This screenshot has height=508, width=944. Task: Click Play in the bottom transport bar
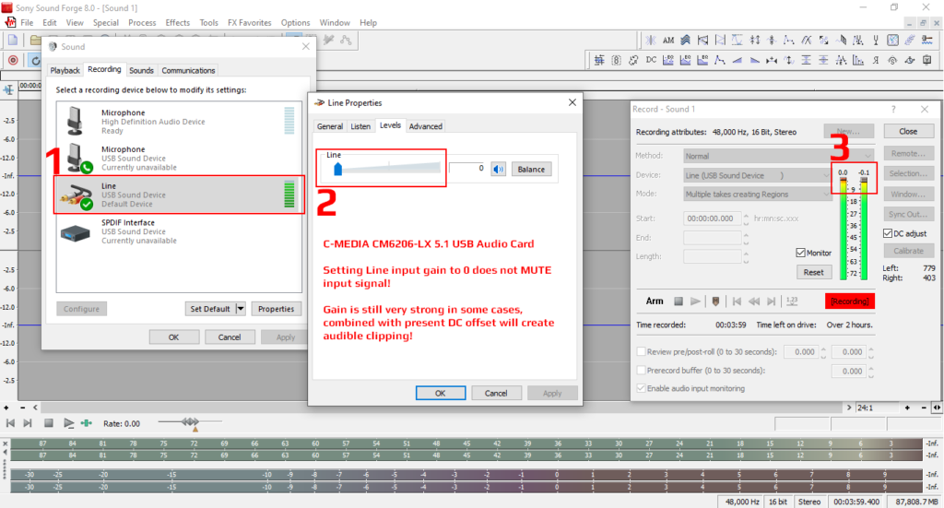(x=68, y=423)
